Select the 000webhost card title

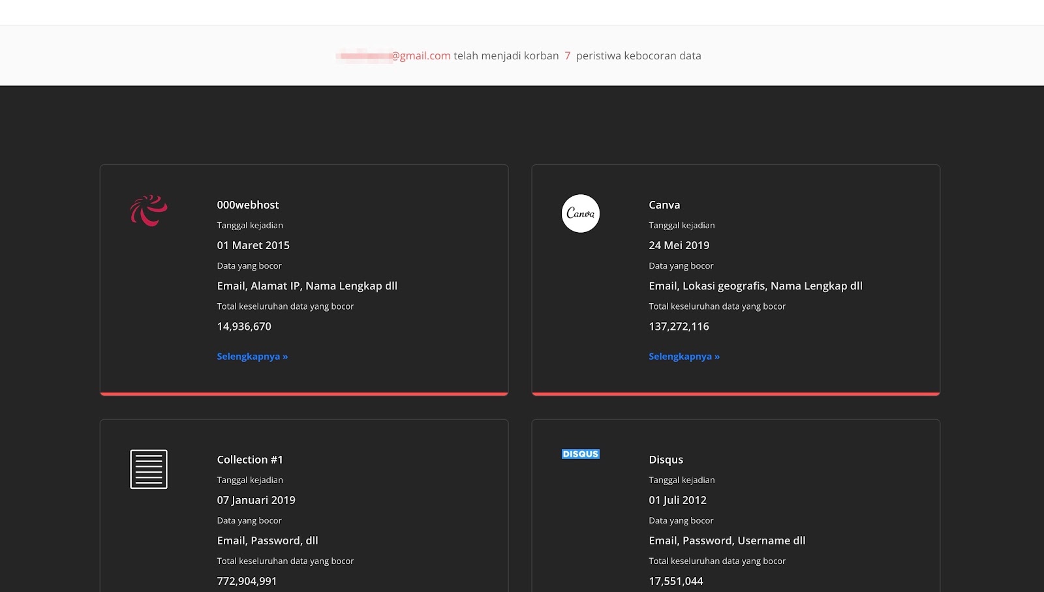click(x=248, y=205)
